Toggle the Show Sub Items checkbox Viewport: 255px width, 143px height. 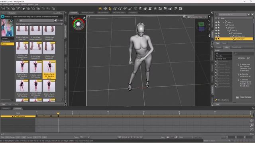coord(216,100)
